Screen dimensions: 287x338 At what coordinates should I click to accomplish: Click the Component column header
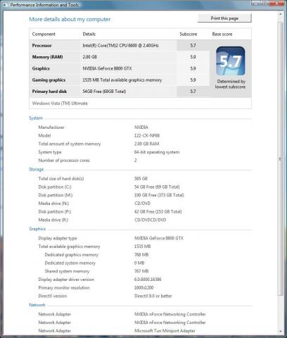point(44,34)
